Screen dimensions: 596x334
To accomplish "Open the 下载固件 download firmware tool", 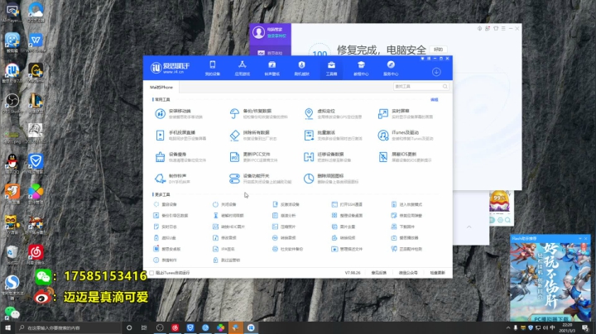I will tap(403, 227).
